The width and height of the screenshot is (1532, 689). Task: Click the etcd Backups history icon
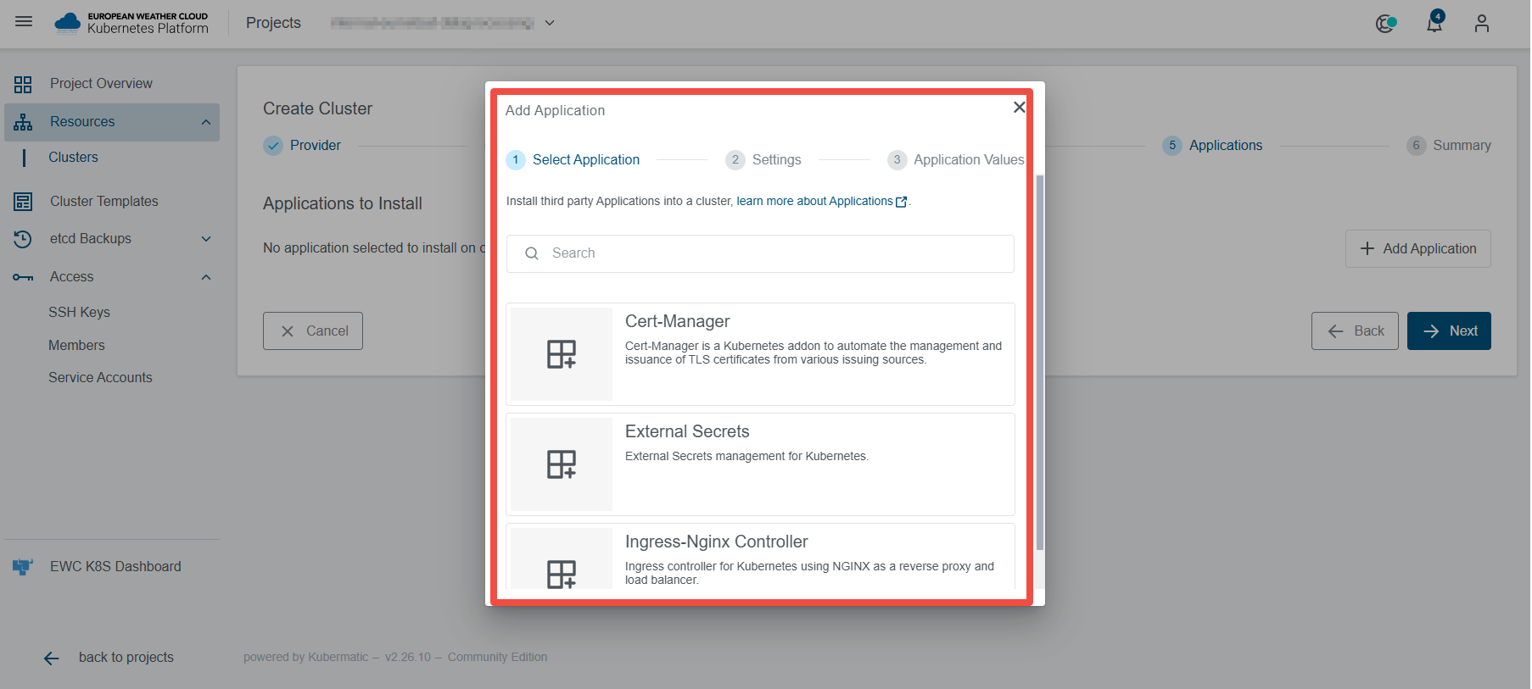(23, 239)
